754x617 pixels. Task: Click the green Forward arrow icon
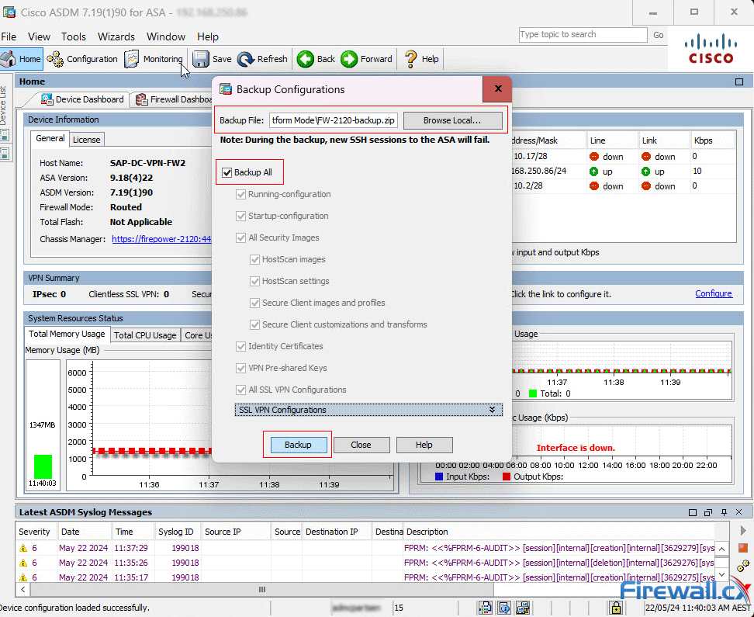pyautogui.click(x=349, y=59)
